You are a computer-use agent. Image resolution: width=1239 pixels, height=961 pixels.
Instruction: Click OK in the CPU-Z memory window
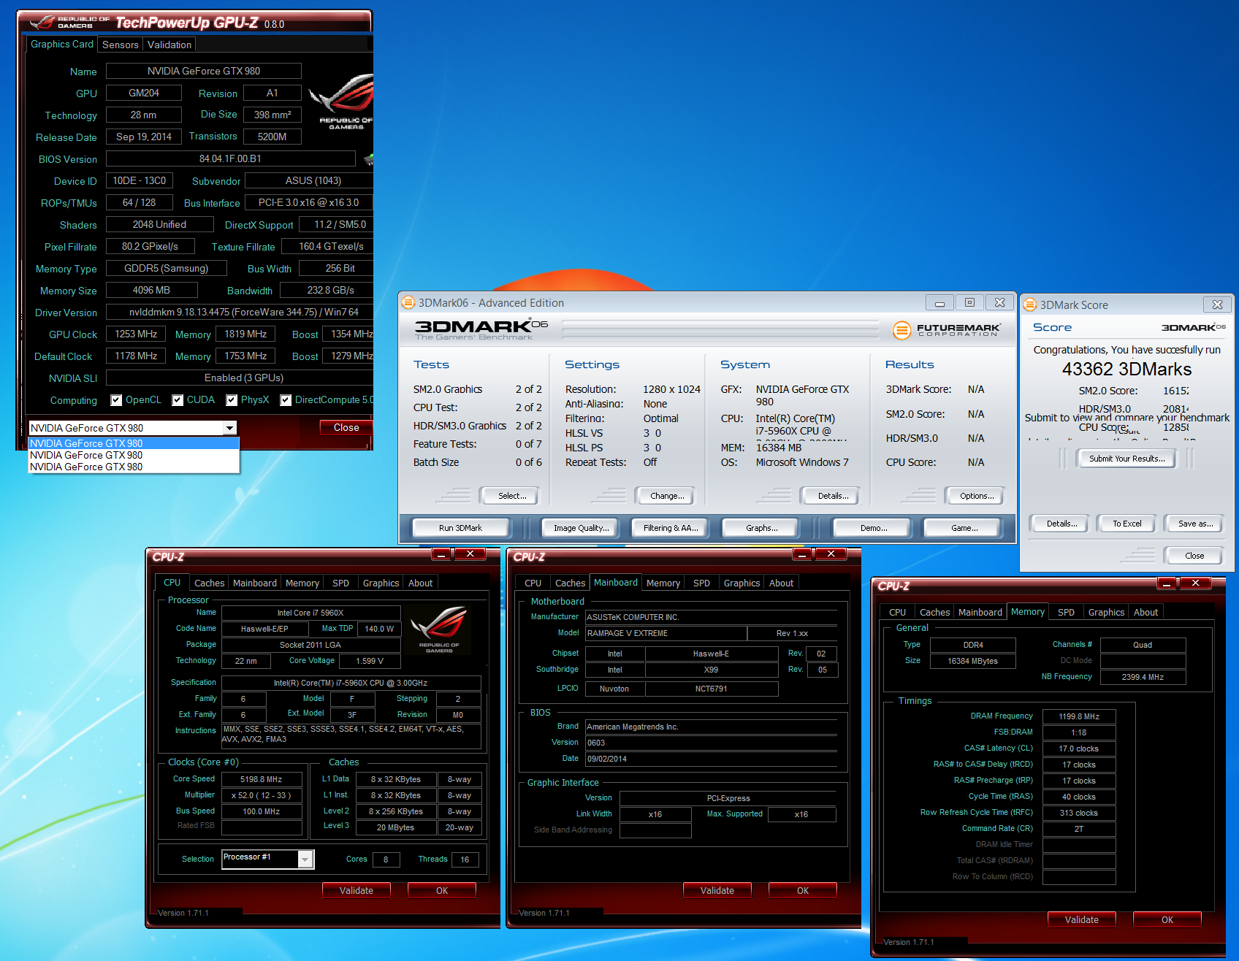(1167, 919)
